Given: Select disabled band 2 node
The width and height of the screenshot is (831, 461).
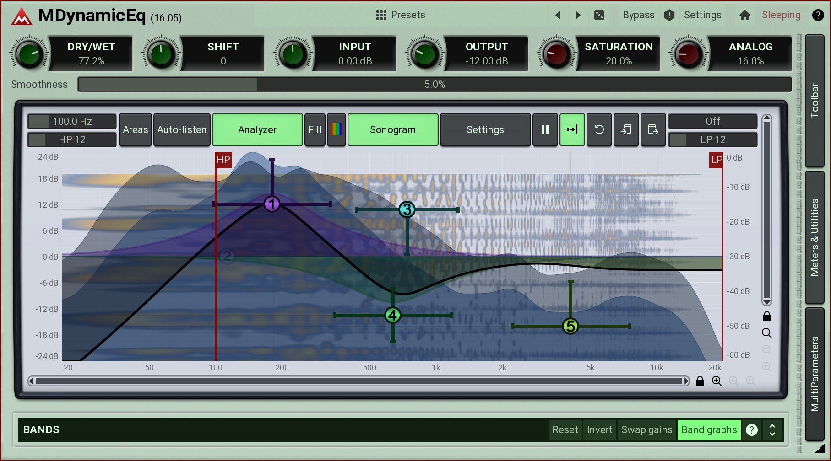Looking at the screenshot, I should (x=227, y=256).
